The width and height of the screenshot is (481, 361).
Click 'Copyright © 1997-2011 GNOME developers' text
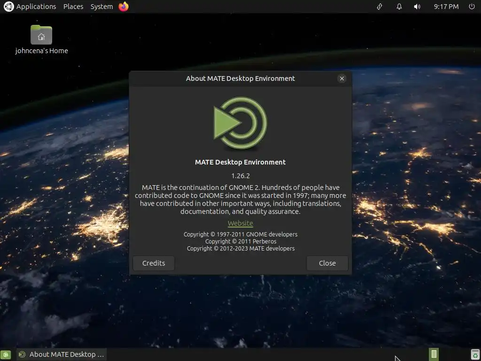point(240,234)
